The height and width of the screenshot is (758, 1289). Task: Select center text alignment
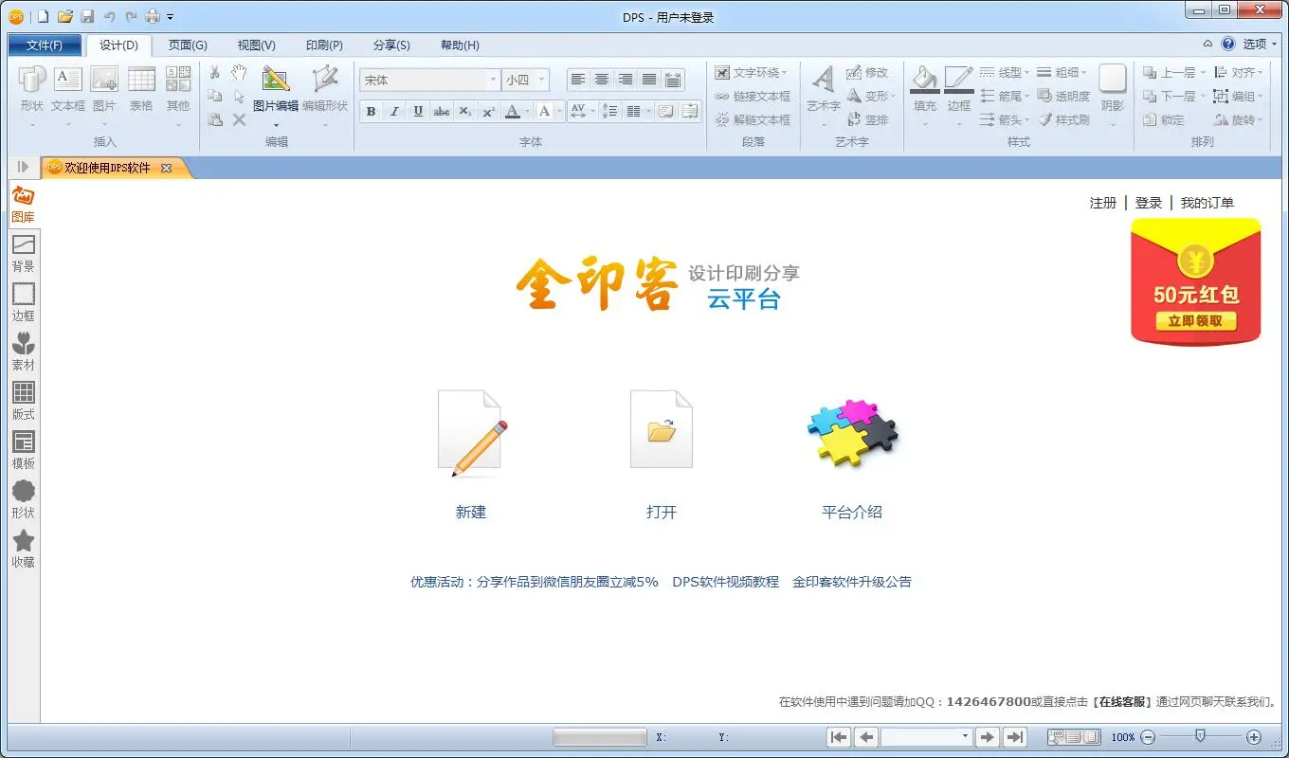pos(601,80)
